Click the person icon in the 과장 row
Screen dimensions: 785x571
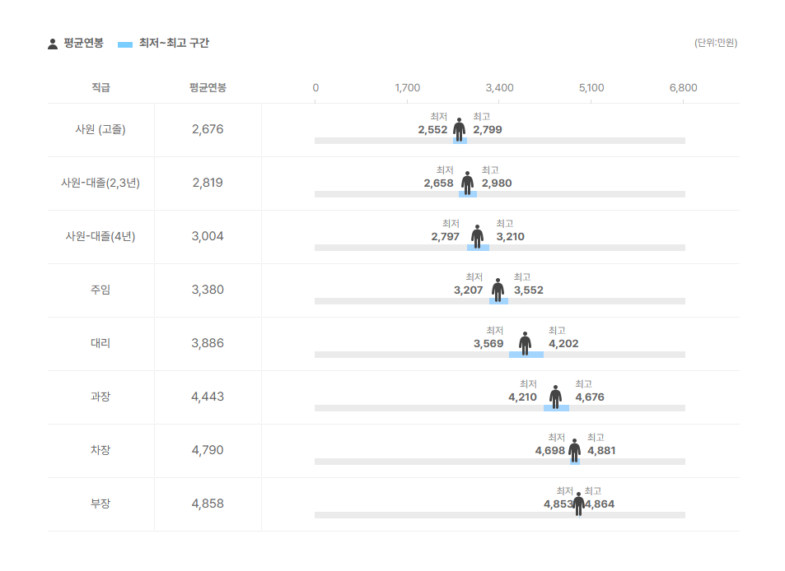pos(555,397)
